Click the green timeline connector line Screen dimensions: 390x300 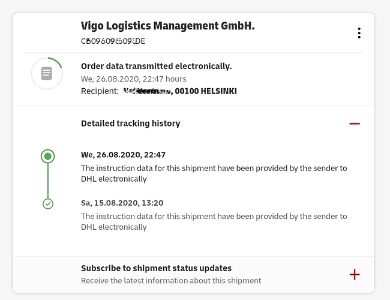[x=48, y=181]
